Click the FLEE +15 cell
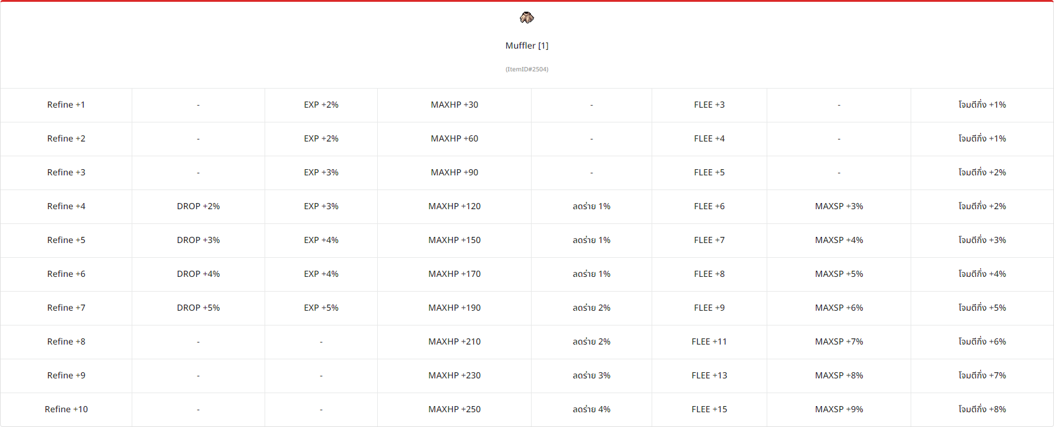This screenshot has height=427, width=1054. point(709,410)
